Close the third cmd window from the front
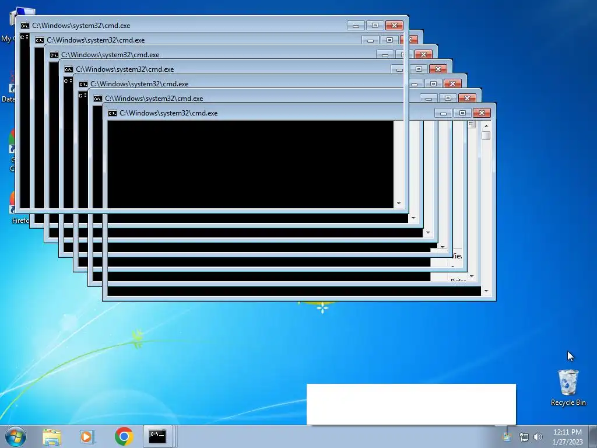The width and height of the screenshot is (597, 448). point(423,54)
